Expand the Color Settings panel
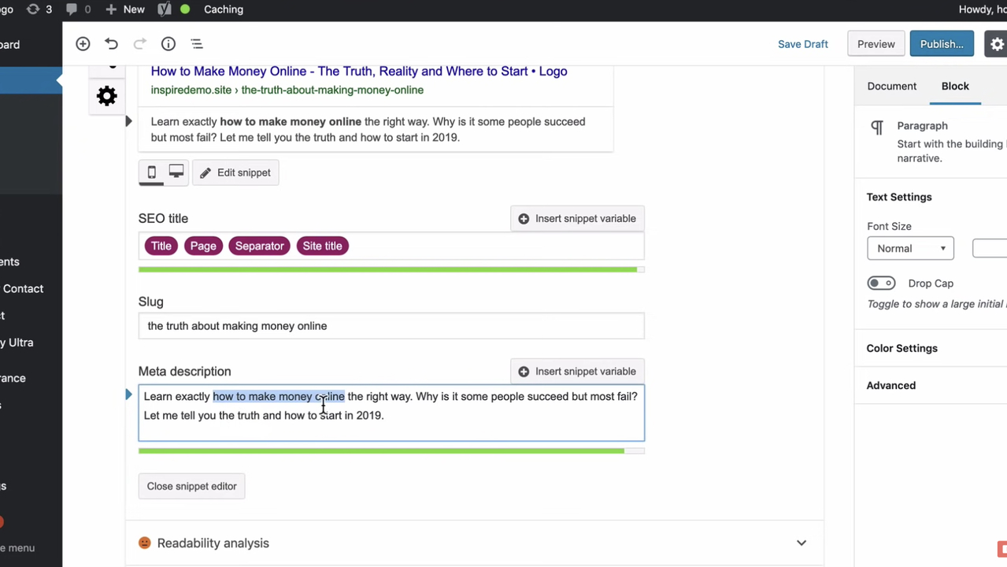1007x567 pixels. coord(901,348)
